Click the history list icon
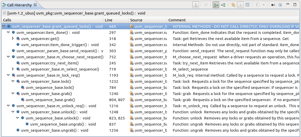The height and width of the screenshot is (137, 301). pos(258,5)
